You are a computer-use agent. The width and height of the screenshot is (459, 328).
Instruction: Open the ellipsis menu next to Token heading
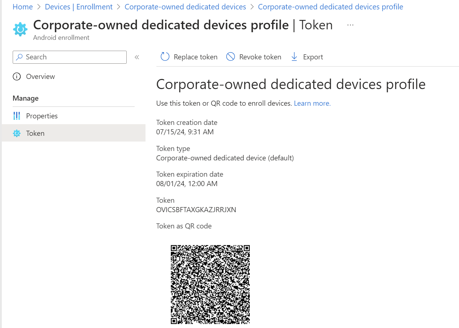pos(350,25)
